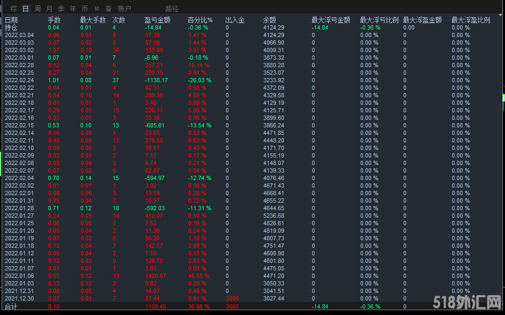Select the 2022.01.06 row
The width and height of the screenshot is (505, 315).
(x=19, y=276)
